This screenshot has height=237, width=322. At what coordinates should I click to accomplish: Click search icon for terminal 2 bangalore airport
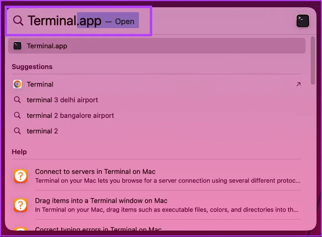point(17,115)
